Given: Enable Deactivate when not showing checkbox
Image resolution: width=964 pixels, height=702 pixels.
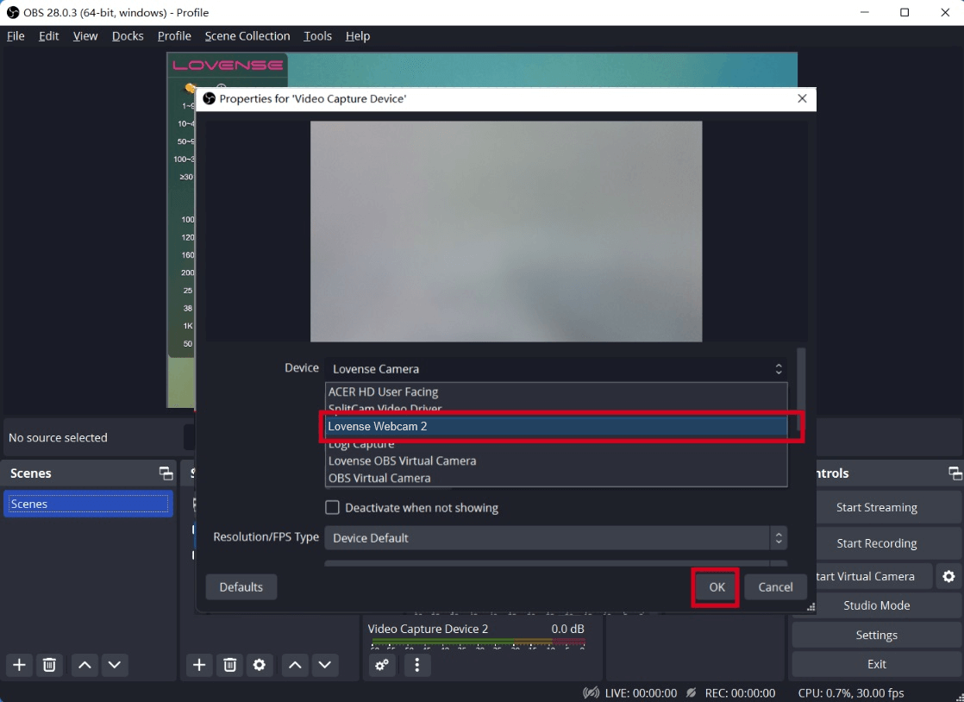Looking at the screenshot, I should click(x=332, y=508).
